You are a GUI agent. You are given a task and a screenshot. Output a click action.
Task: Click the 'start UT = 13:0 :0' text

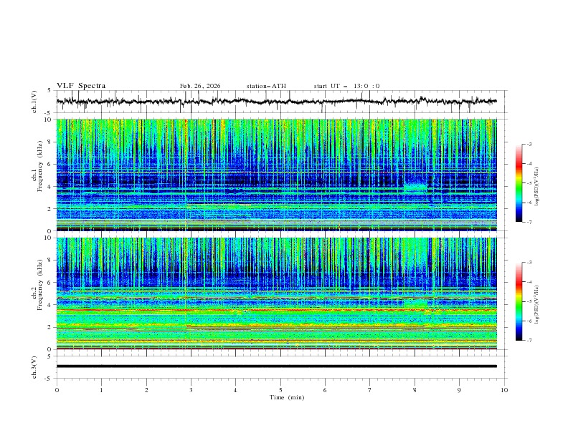346,86
